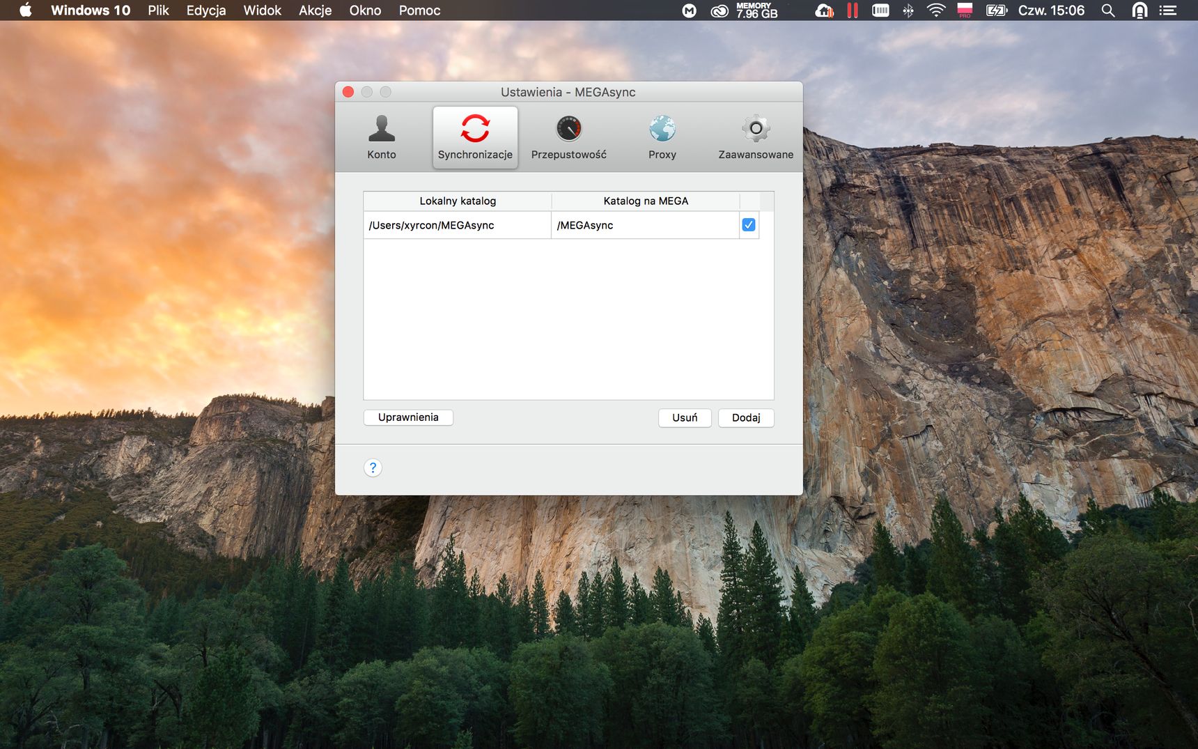Open the Okno menu
This screenshot has height=749, width=1198.
point(365,10)
